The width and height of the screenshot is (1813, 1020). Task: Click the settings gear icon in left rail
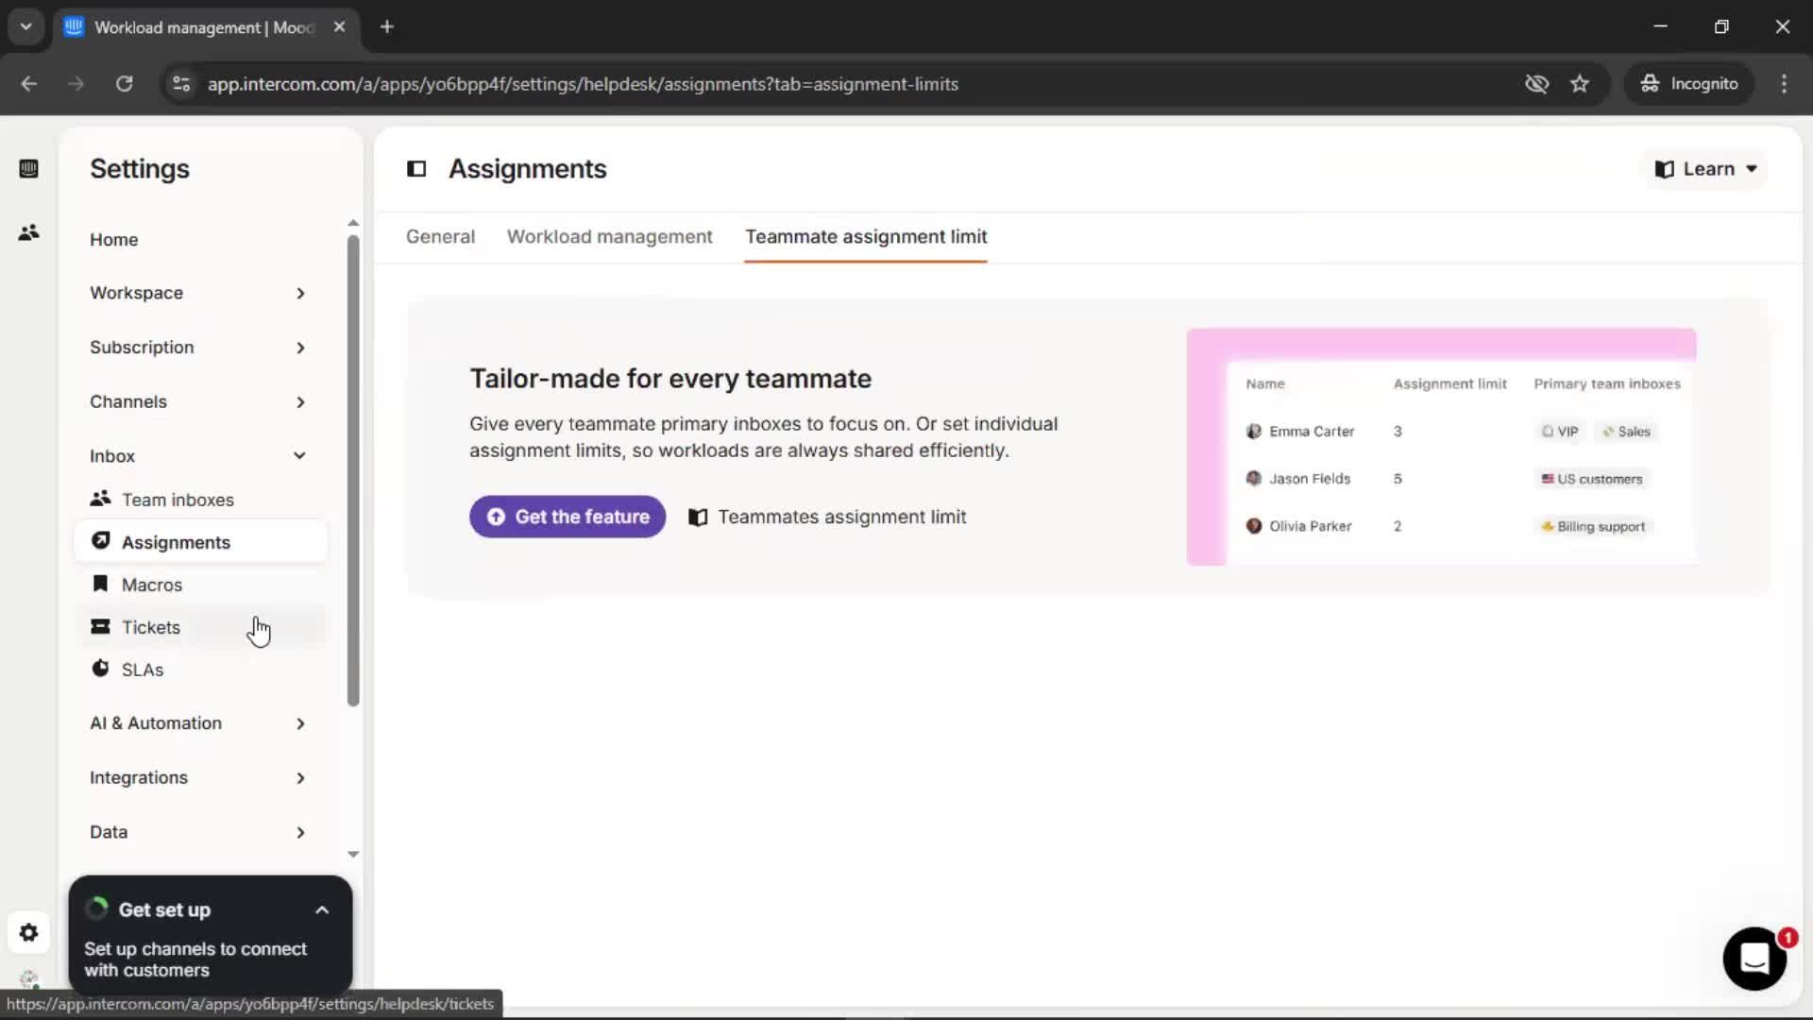click(x=28, y=933)
